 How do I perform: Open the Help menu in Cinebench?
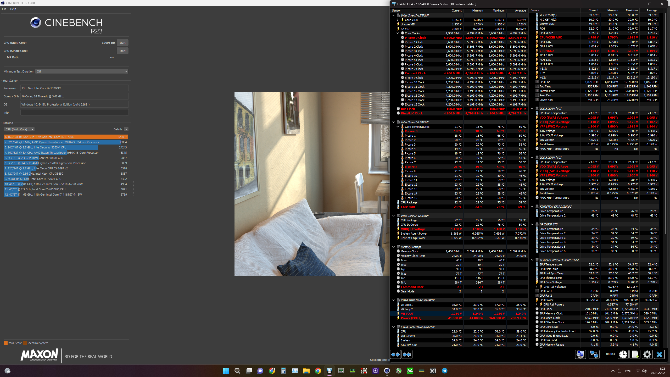point(13,9)
